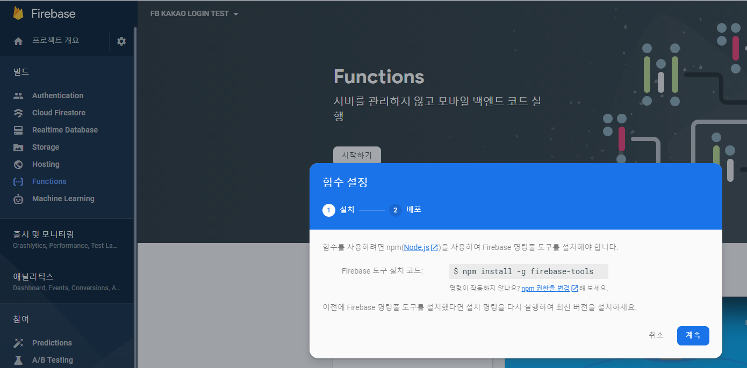The image size is (747, 368).
Task: Open Hosting in sidebar
Action: click(46, 165)
